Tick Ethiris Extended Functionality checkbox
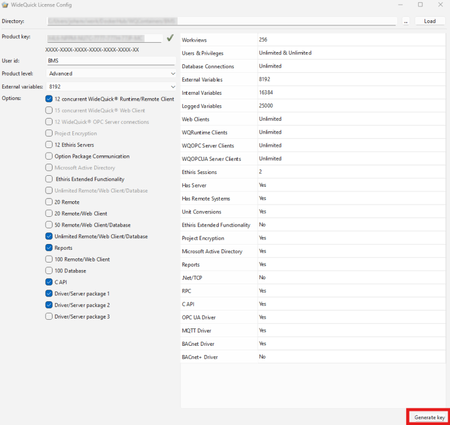The image size is (450, 425). [x=49, y=179]
